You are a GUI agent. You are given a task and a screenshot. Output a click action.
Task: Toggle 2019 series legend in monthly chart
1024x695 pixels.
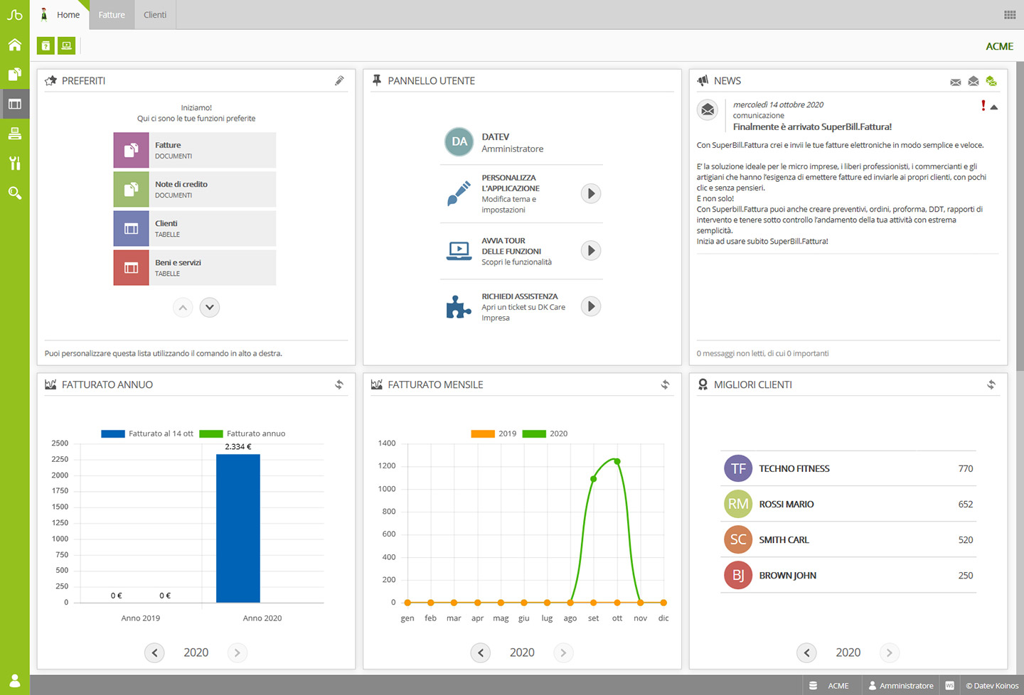coord(494,433)
